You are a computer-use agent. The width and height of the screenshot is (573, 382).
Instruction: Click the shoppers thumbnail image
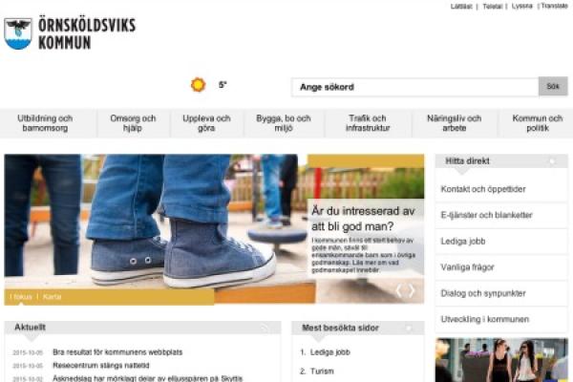(x=501, y=361)
